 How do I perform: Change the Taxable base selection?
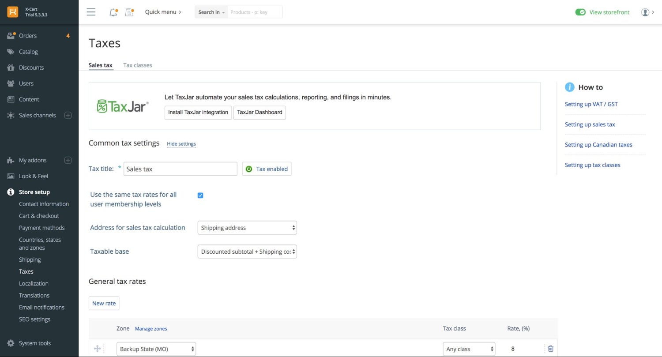coord(247,251)
